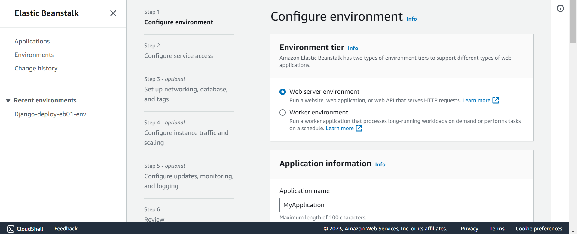Go to Step 6 Review
This screenshot has width=577, height=234.
(x=154, y=219)
